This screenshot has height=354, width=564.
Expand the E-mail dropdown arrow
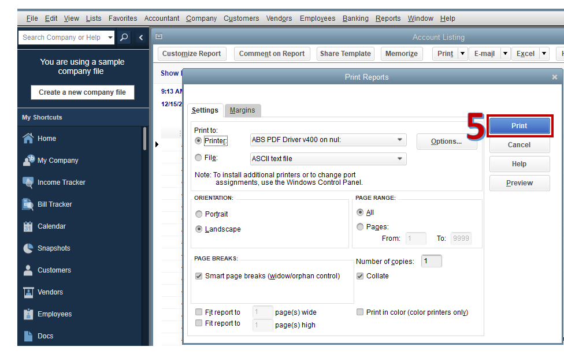click(x=506, y=54)
